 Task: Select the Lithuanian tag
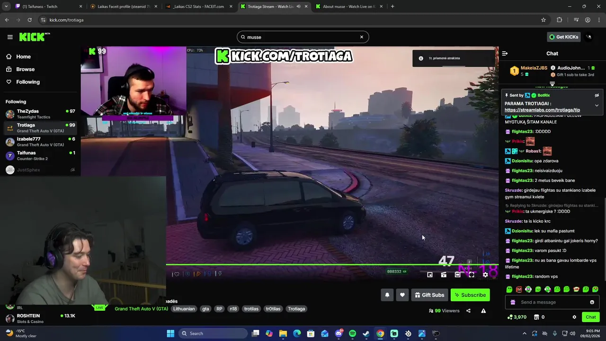click(x=184, y=309)
